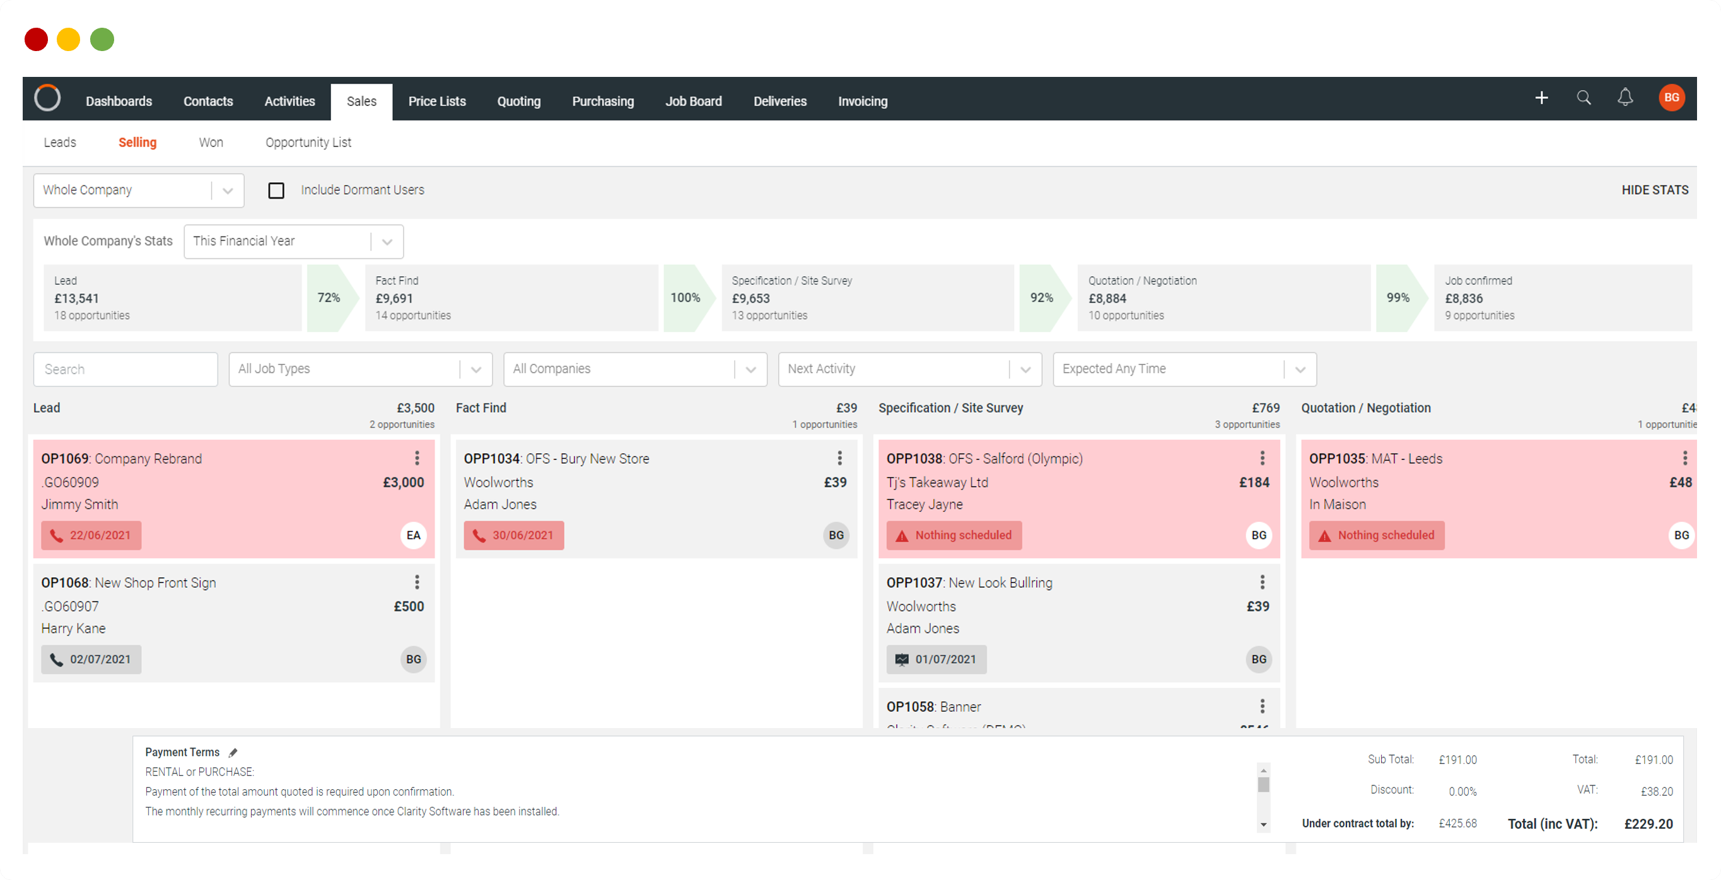Screen dimensions: 1721x880
Task: Toggle the Include Dormant Users checkbox
Action: click(x=276, y=188)
